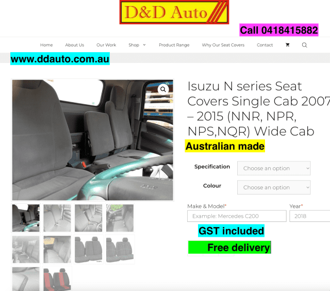Expand the Shop menu chevron

[x=144, y=45]
